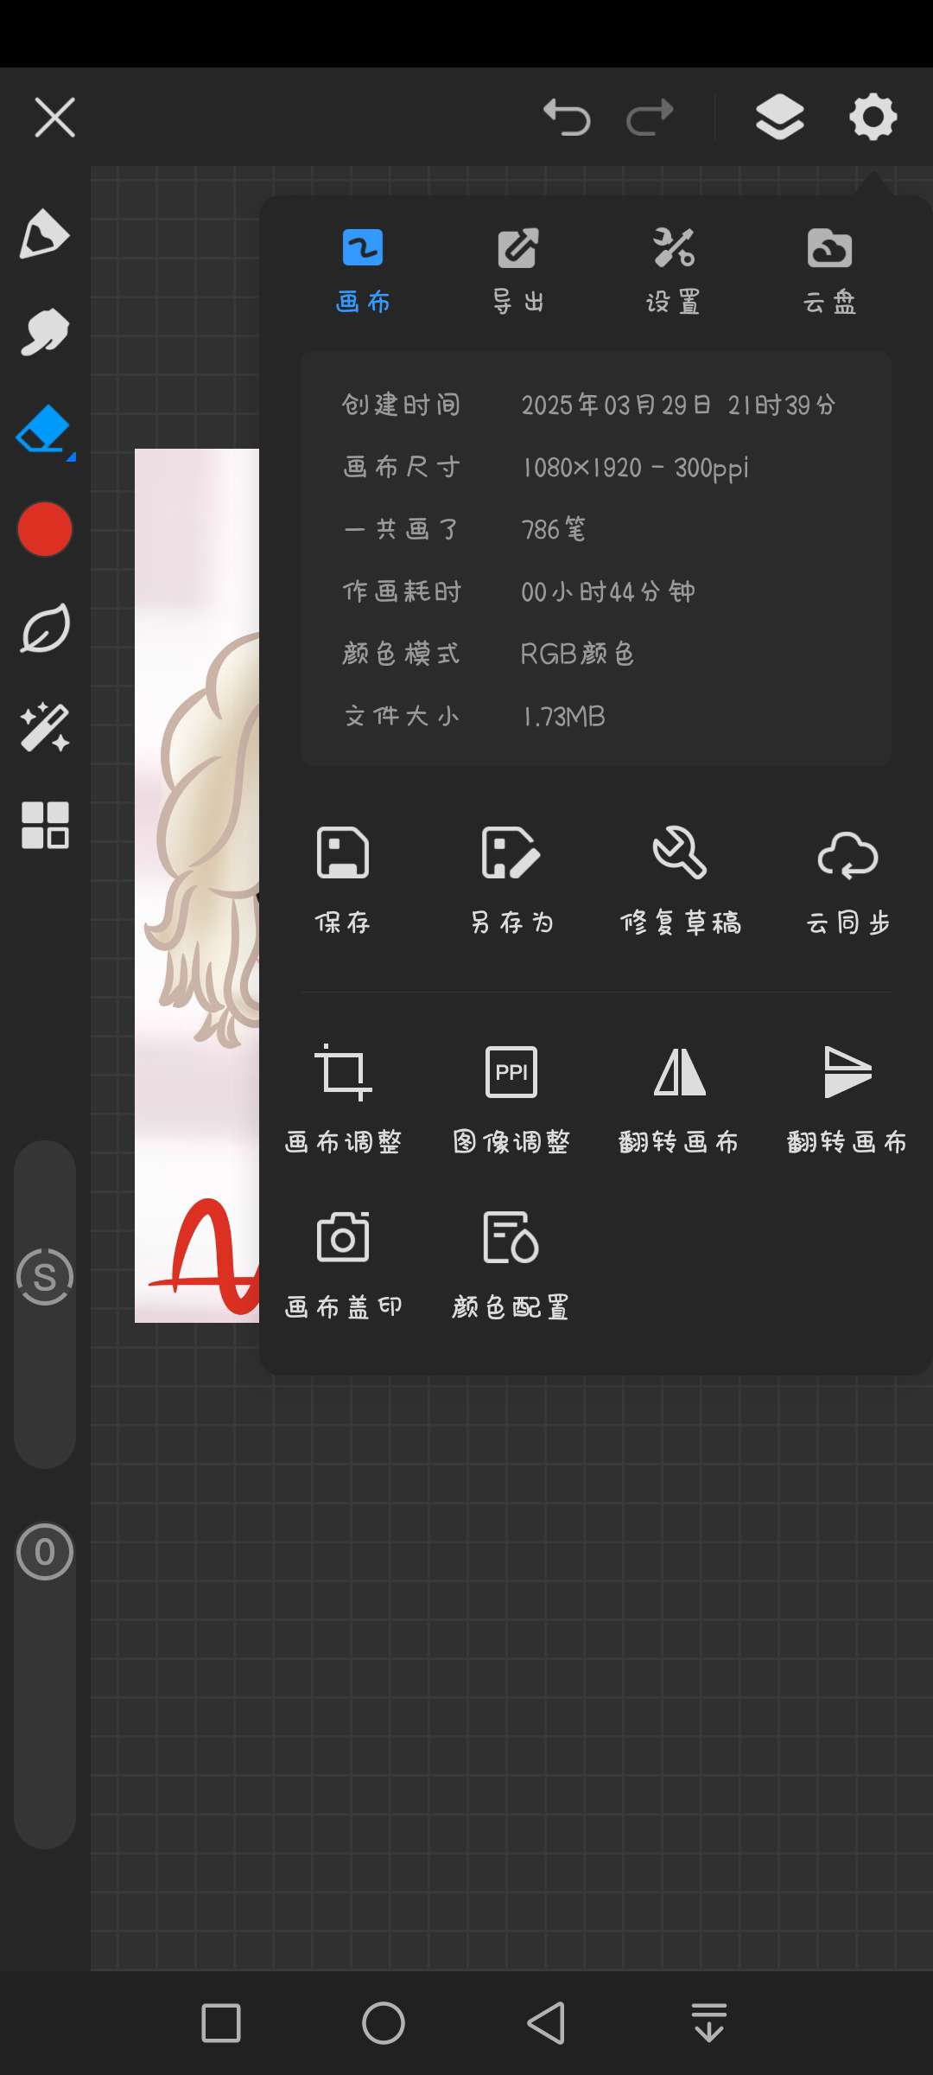This screenshot has height=2075, width=933.
Task: Open 颜色配置 color profile settings
Action: (511, 1264)
